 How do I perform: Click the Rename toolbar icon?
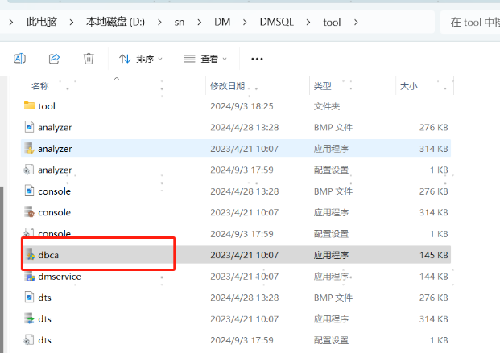19,59
